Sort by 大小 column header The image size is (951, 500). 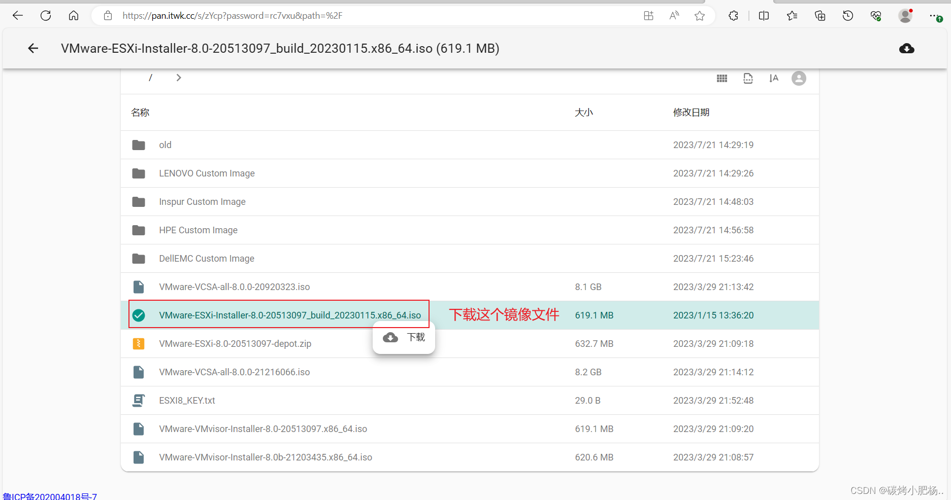(x=584, y=113)
